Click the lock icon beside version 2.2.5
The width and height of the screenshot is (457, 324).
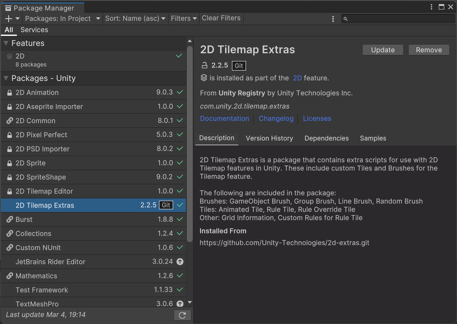point(205,66)
